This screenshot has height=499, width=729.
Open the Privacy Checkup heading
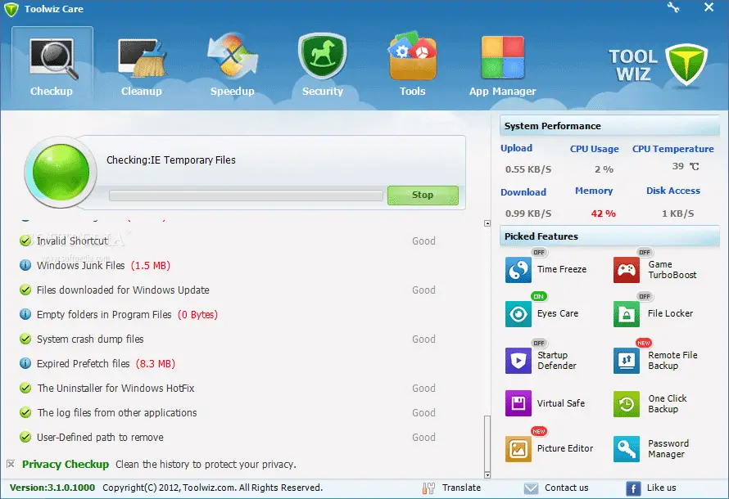coord(66,464)
